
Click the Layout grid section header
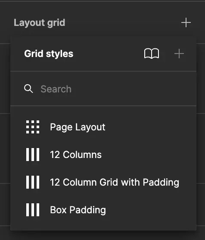[x=40, y=23]
